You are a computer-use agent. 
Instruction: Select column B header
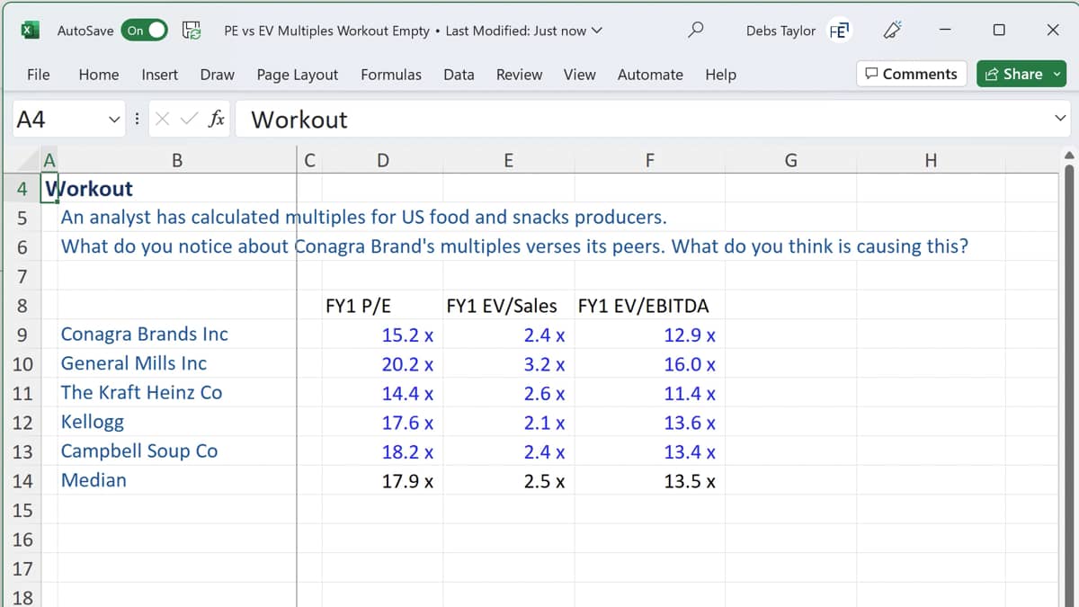(x=177, y=161)
